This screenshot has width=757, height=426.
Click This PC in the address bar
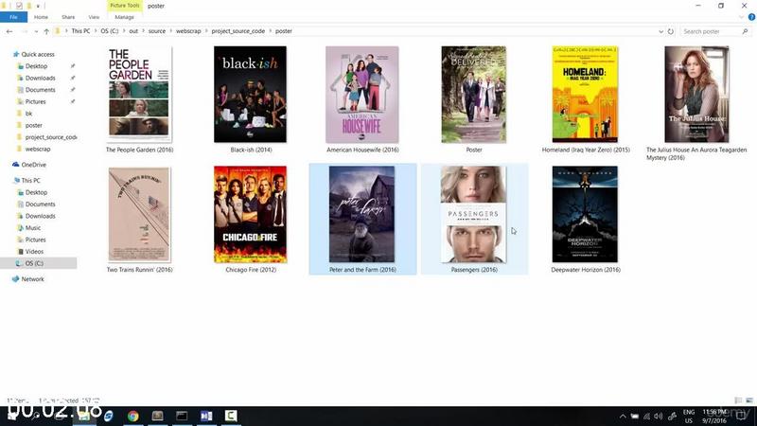[80, 31]
